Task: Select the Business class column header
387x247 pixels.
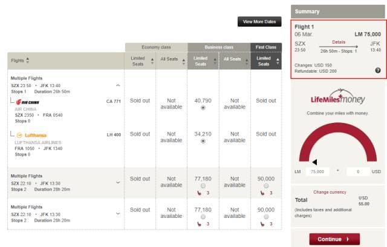Action: [x=219, y=47]
